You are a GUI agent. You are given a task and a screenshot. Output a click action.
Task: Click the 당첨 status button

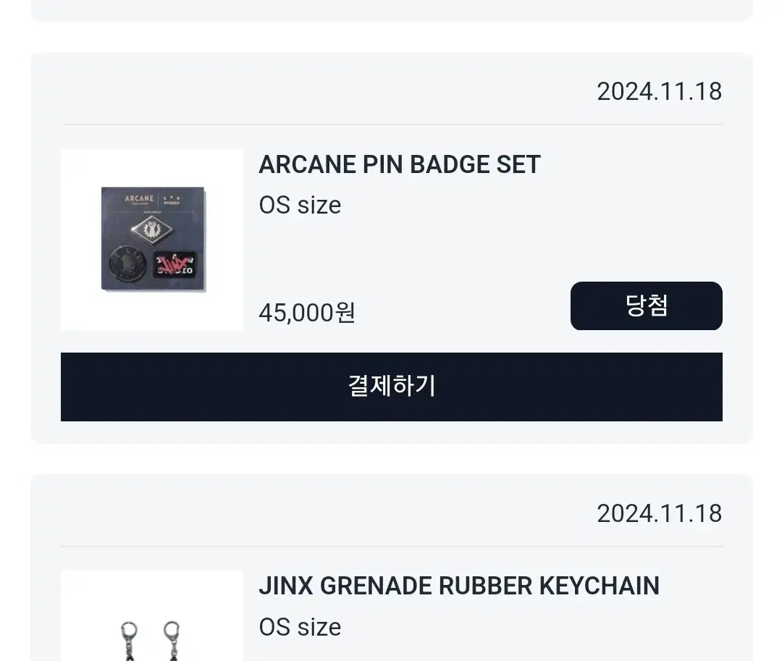(x=647, y=306)
